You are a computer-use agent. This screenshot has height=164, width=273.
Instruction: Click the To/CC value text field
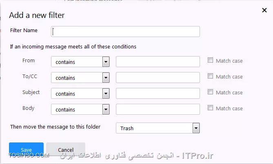[x=158, y=78]
